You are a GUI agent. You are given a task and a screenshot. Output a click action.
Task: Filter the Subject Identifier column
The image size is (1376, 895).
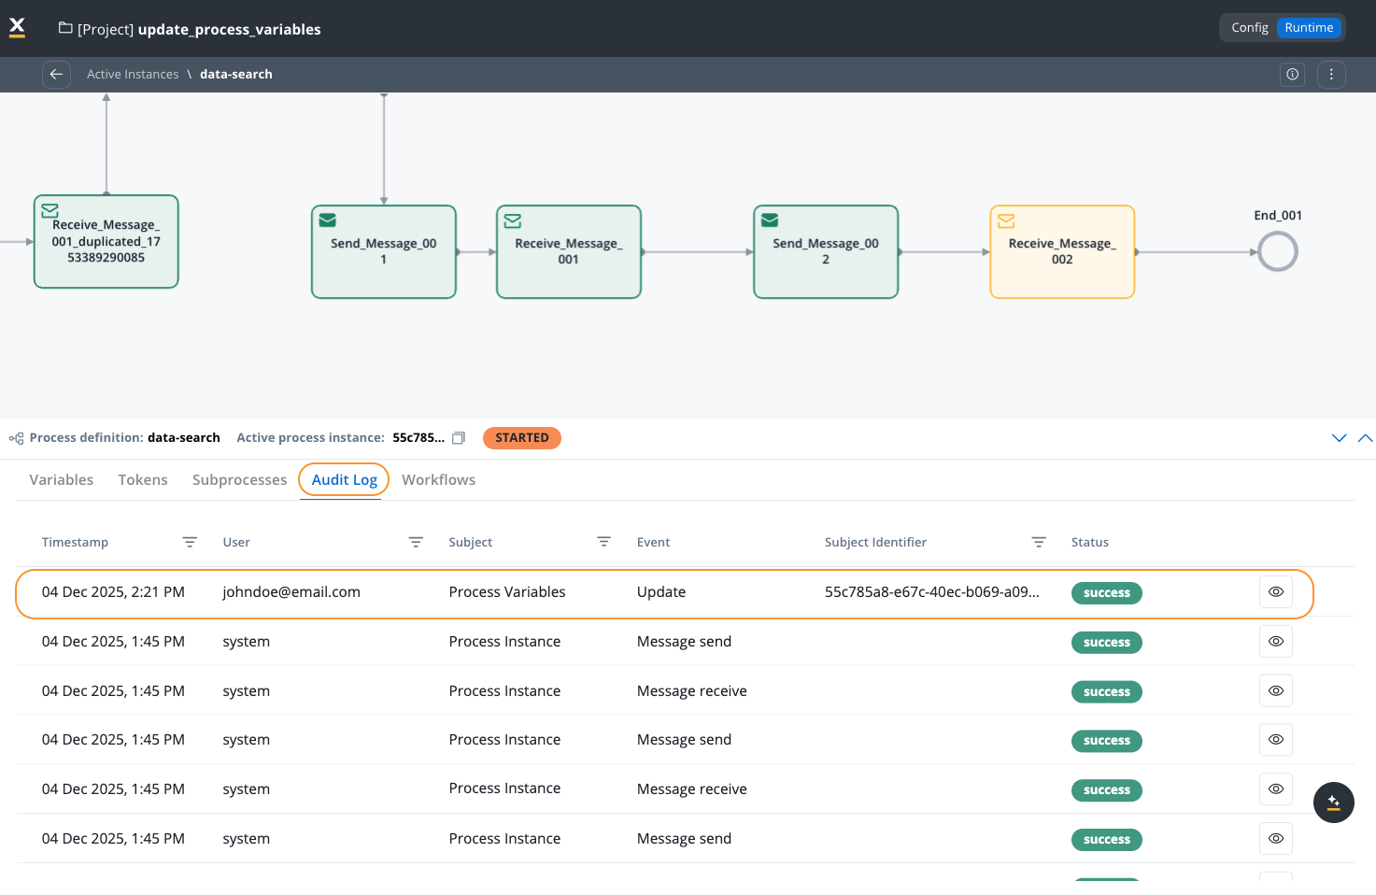[1038, 543]
